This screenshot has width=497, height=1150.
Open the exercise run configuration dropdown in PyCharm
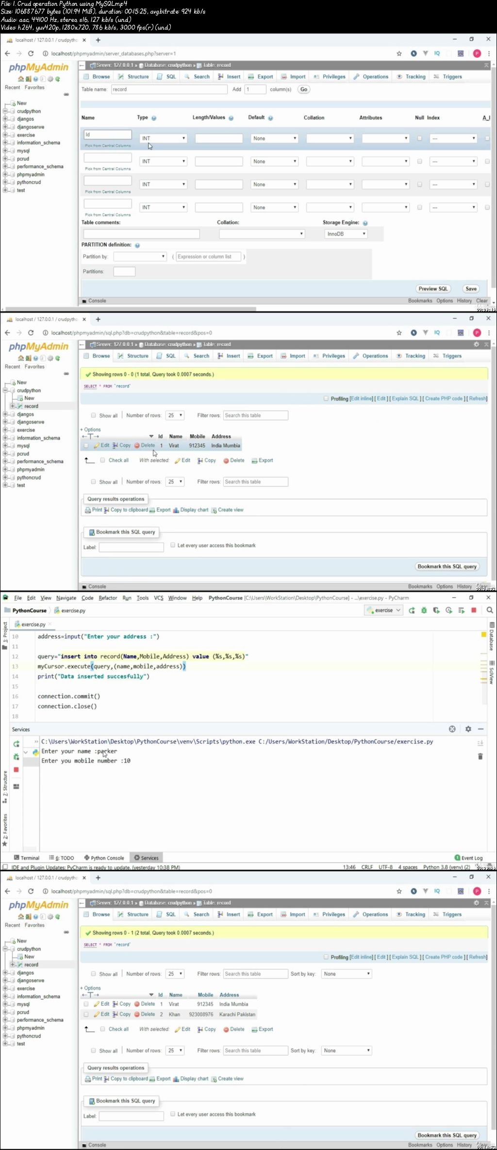[x=383, y=610]
